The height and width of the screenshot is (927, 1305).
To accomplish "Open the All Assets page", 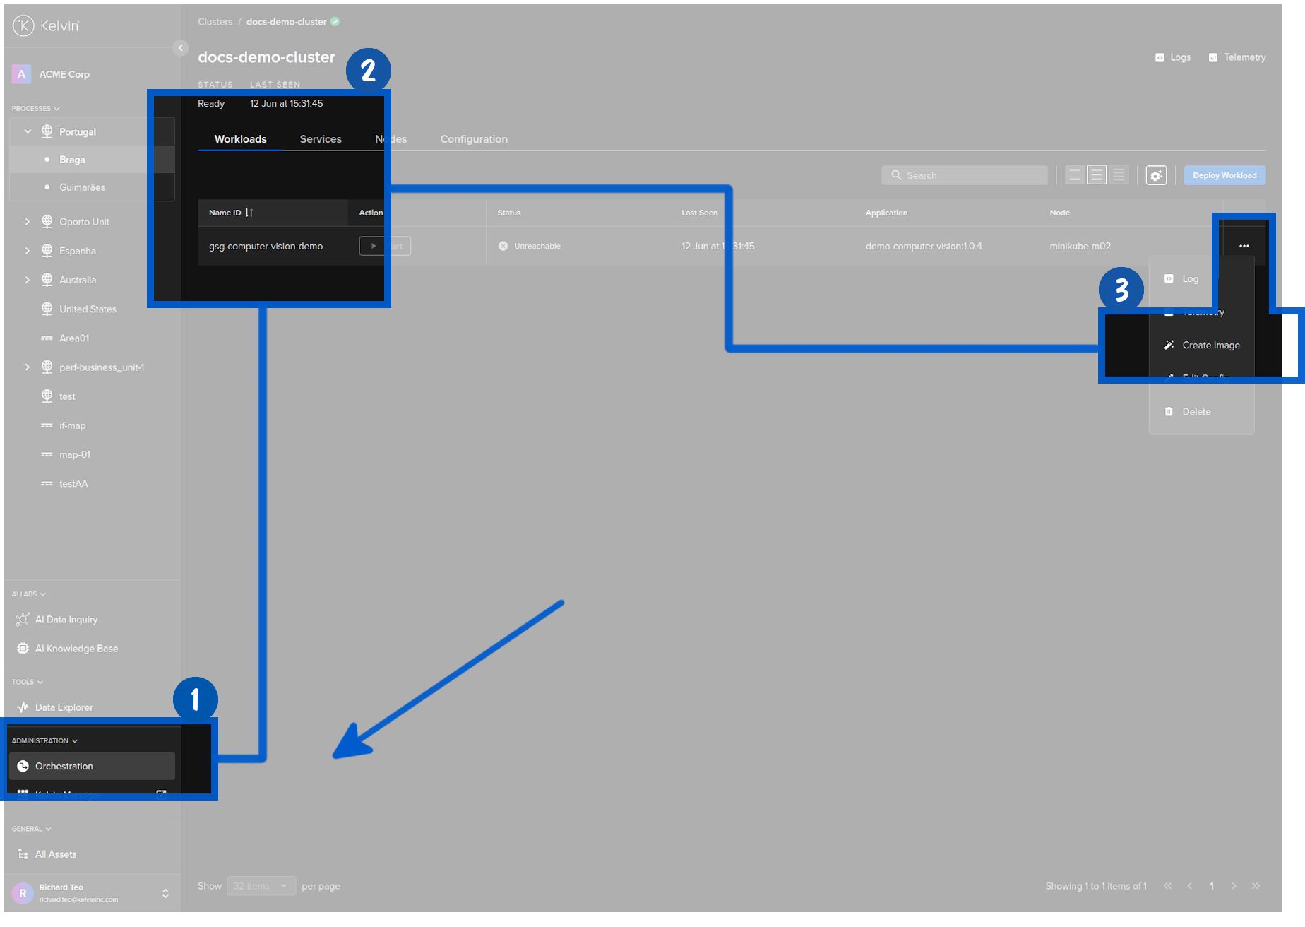I will [56, 854].
